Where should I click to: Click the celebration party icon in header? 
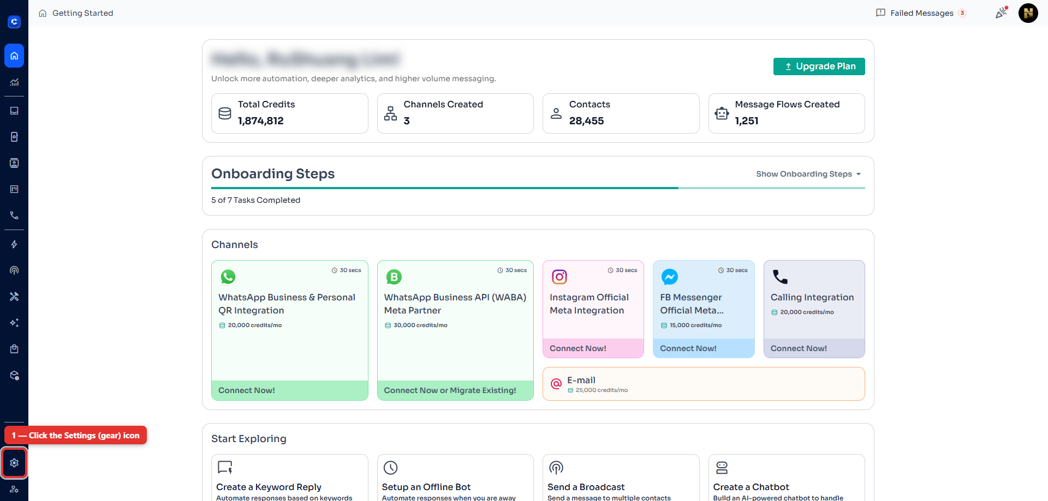(1001, 13)
